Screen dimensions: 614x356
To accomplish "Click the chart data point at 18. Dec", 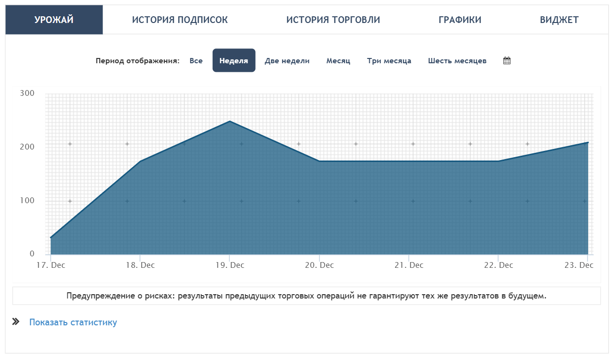I will (140, 161).
